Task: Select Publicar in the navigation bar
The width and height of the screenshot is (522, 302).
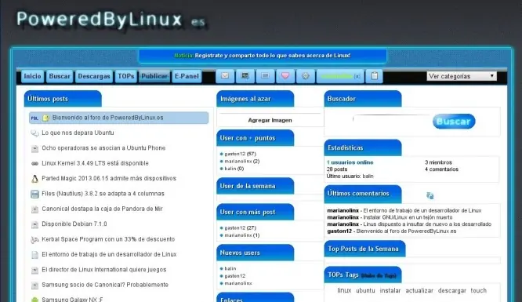Action: coord(154,76)
